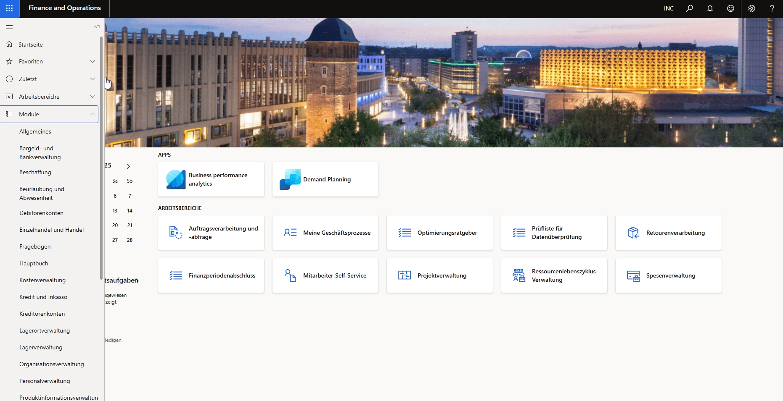The image size is (783, 401).
Task: Expand the Favoriten section
Action: tap(92, 61)
